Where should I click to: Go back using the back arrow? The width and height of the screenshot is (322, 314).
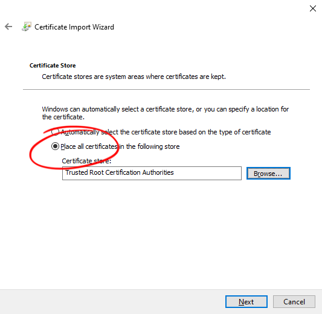(x=8, y=27)
